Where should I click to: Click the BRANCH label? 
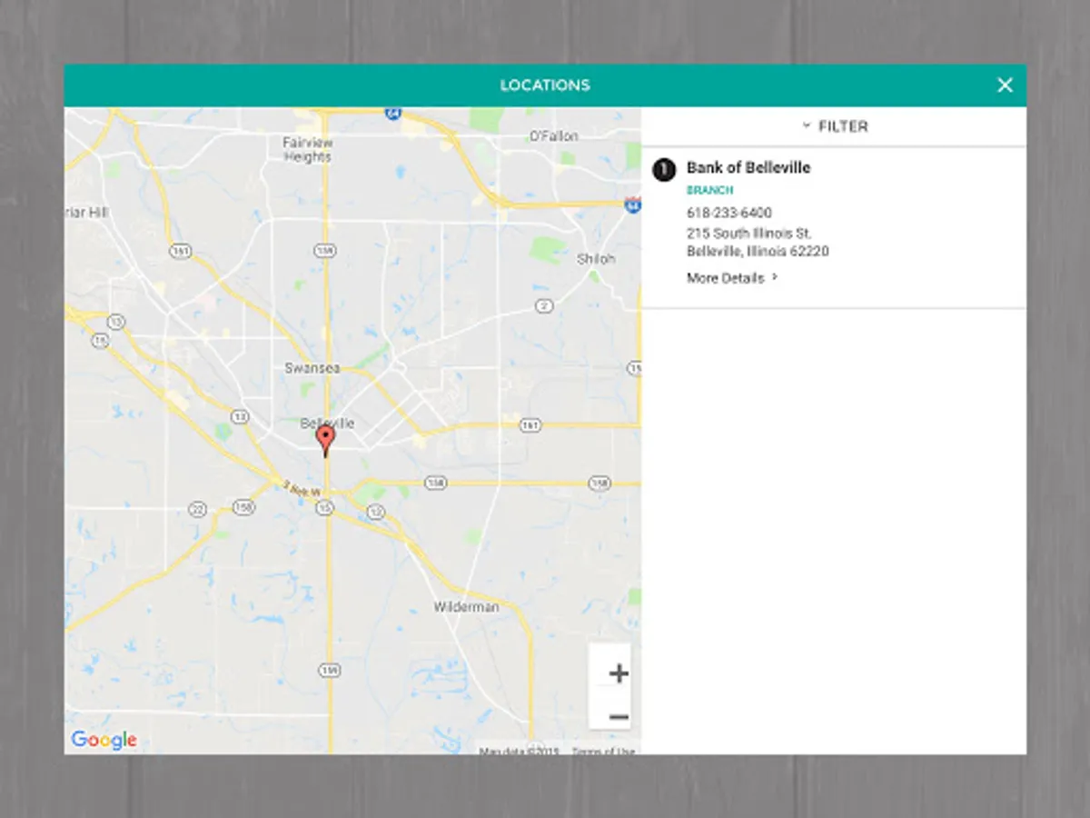click(x=710, y=191)
